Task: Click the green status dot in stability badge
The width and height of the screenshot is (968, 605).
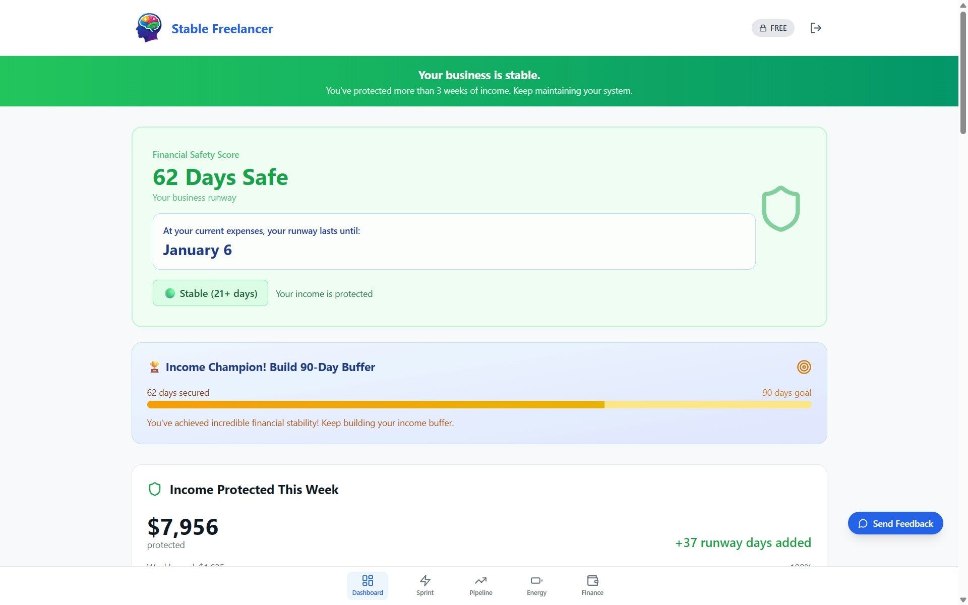Action: click(x=170, y=293)
